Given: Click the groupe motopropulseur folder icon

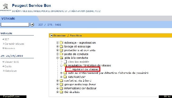Looking at the screenshot, I should (61, 84).
